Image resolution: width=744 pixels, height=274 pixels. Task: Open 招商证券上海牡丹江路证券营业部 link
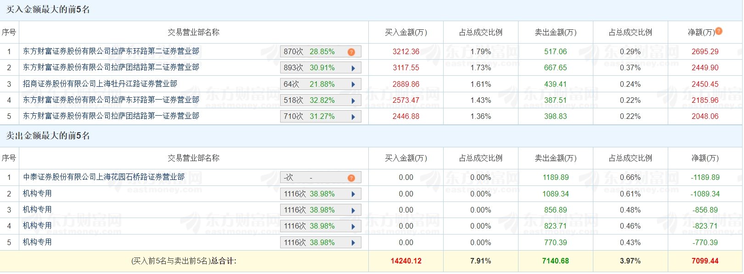click(100, 84)
